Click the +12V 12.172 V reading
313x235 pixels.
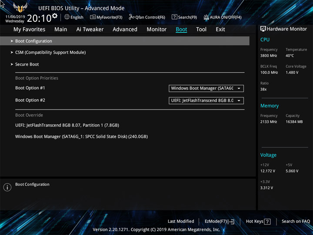point(267,171)
